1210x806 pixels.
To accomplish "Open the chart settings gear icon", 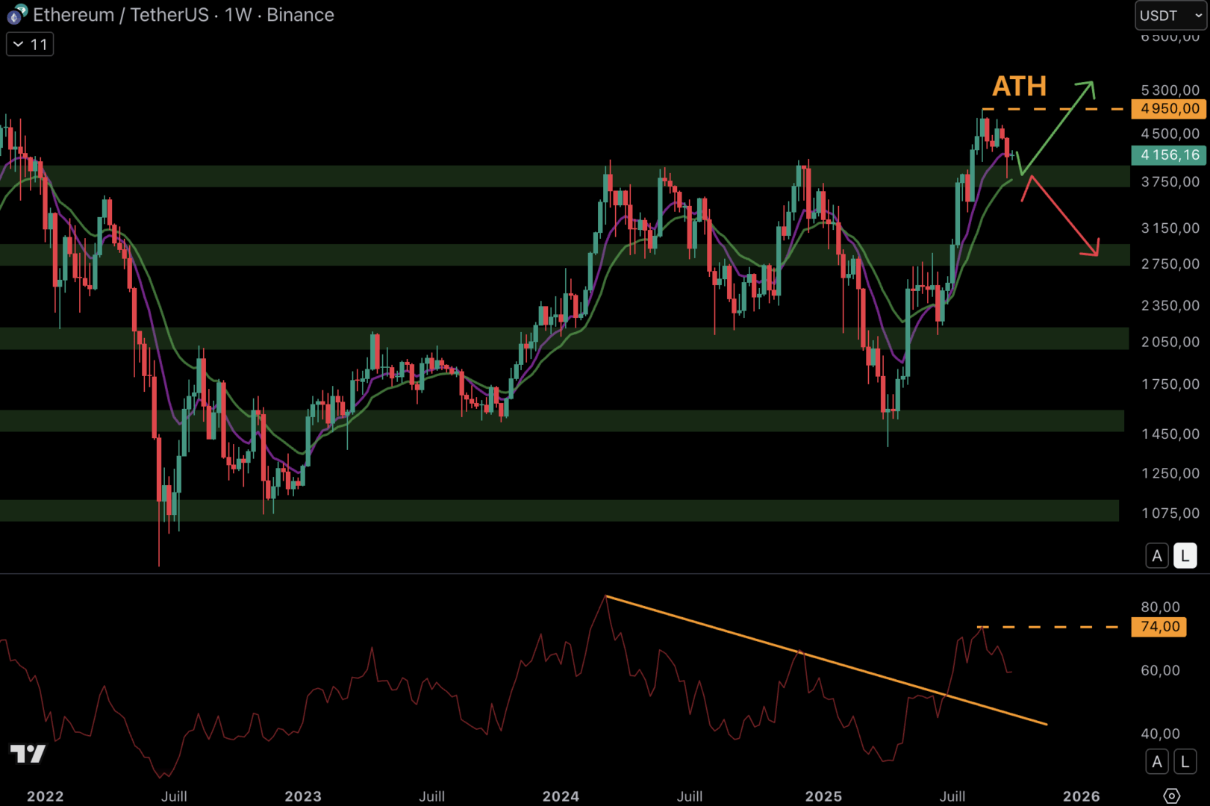I will (x=1171, y=796).
